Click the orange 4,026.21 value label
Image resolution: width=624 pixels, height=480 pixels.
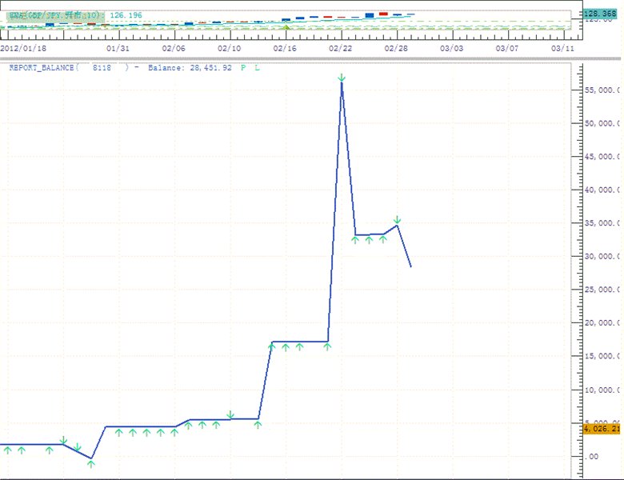(601, 429)
